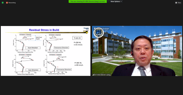Screen dimensions: 183x95
Task: Click the 01-KN-Steven Liang name label
Action: point(102,75)
